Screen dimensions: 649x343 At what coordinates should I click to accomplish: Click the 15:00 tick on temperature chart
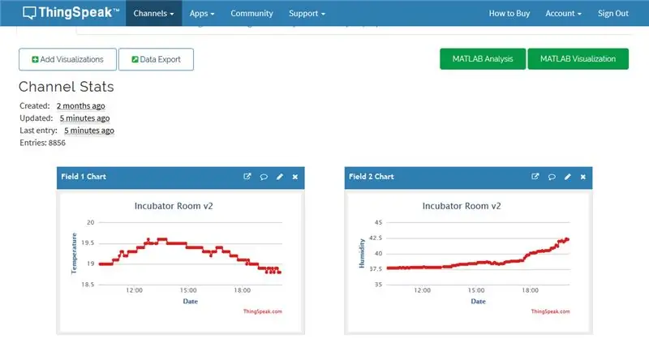tap(188, 290)
